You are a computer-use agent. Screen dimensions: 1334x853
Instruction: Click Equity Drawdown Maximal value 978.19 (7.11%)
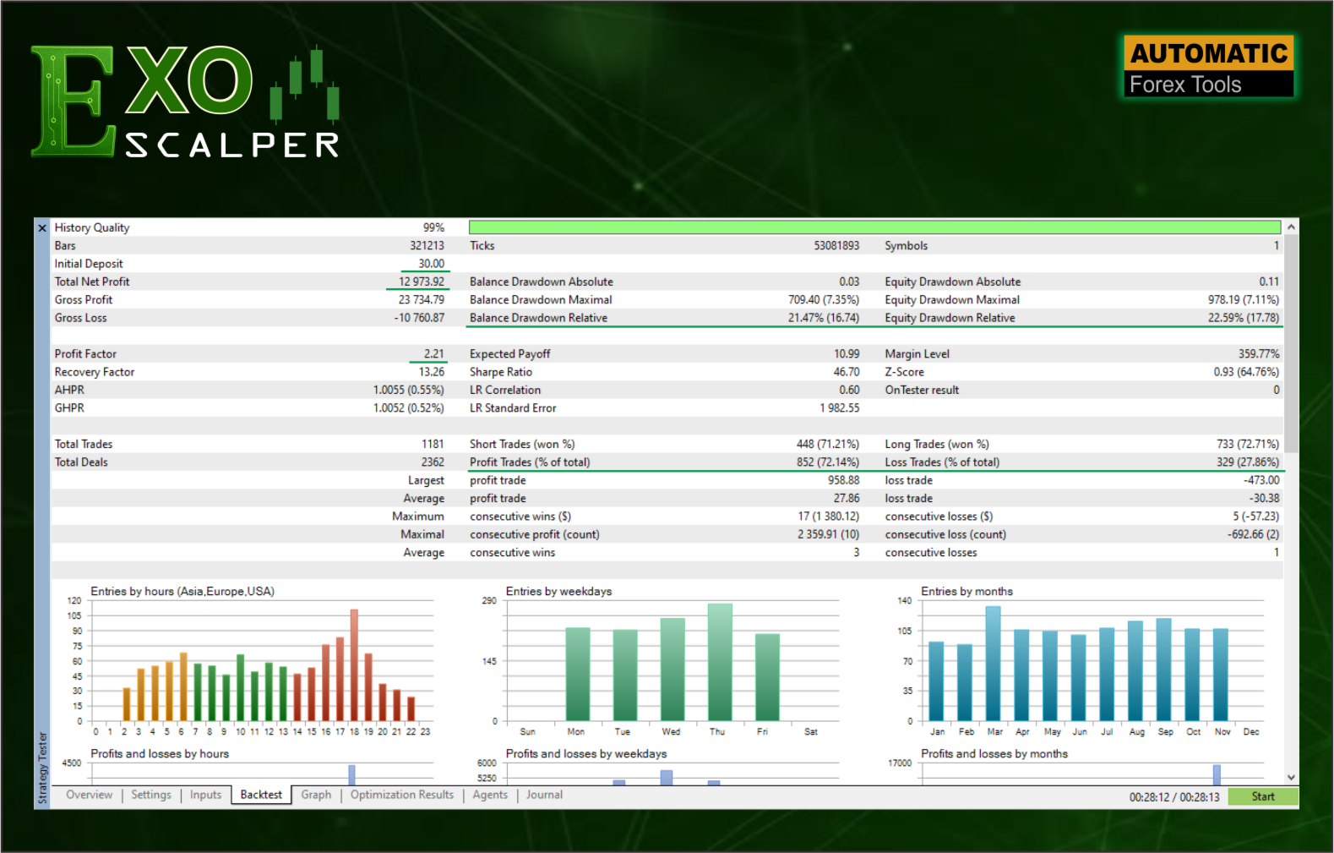[x=1244, y=300]
